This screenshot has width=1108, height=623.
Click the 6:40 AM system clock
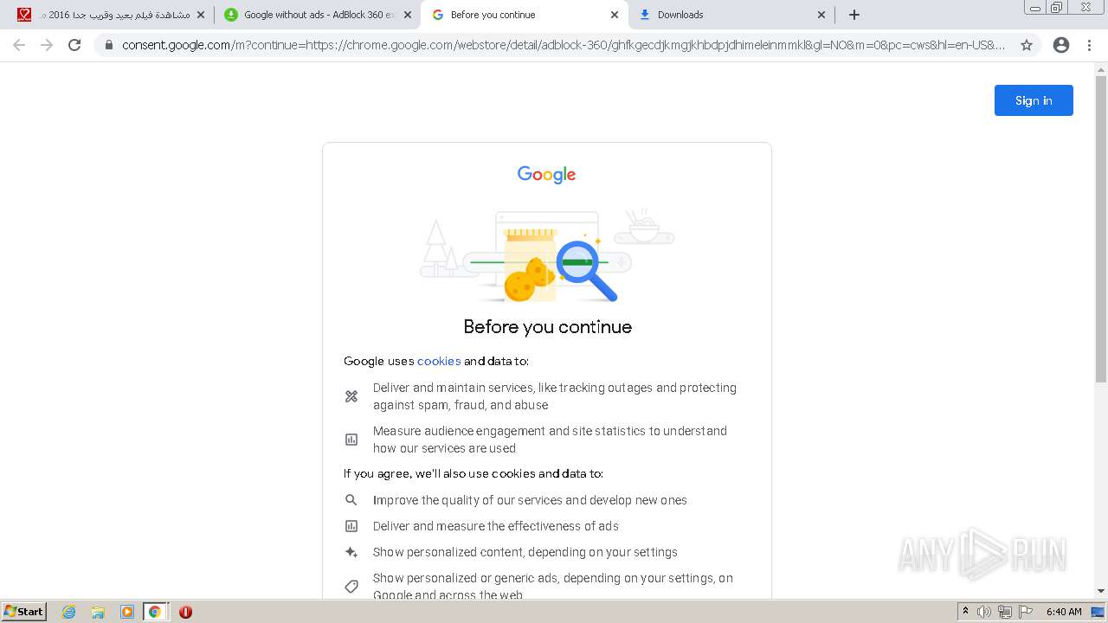pyautogui.click(x=1064, y=612)
